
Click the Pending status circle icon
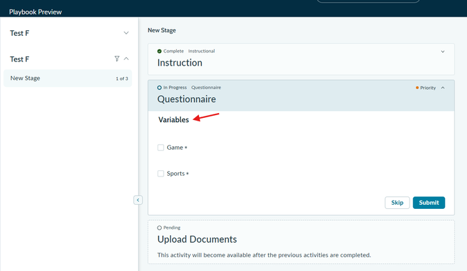coord(160,228)
